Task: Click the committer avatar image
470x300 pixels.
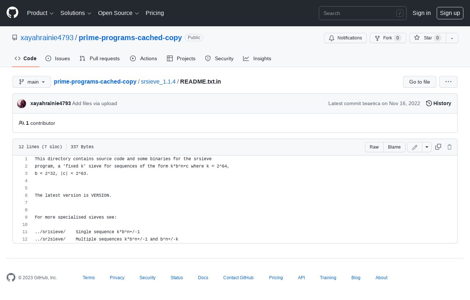Action: pyautogui.click(x=22, y=104)
